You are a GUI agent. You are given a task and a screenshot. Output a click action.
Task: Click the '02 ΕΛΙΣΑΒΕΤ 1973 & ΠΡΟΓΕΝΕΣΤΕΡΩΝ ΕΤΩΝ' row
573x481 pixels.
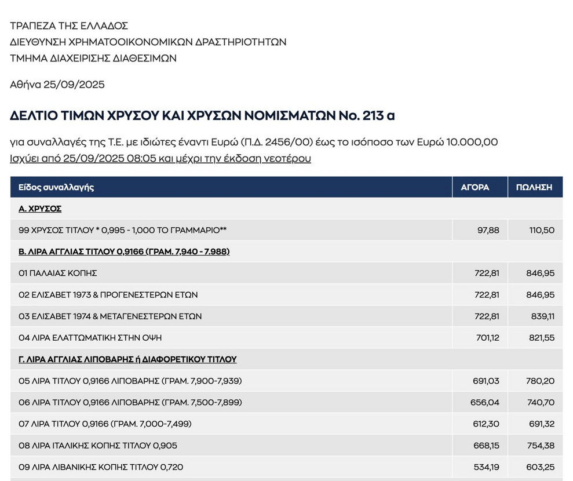tap(108, 295)
